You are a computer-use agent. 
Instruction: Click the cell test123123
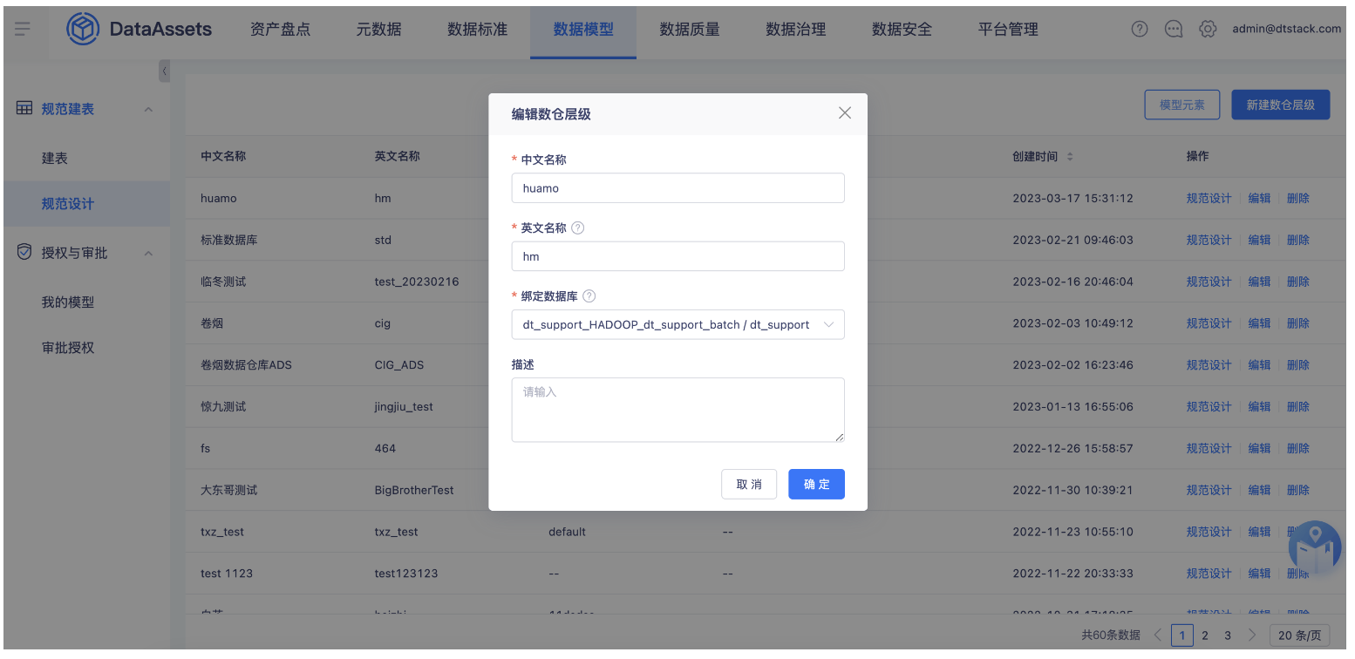(406, 574)
